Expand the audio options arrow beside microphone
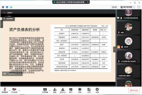This screenshot has height=95, width=142. coord(9,90)
